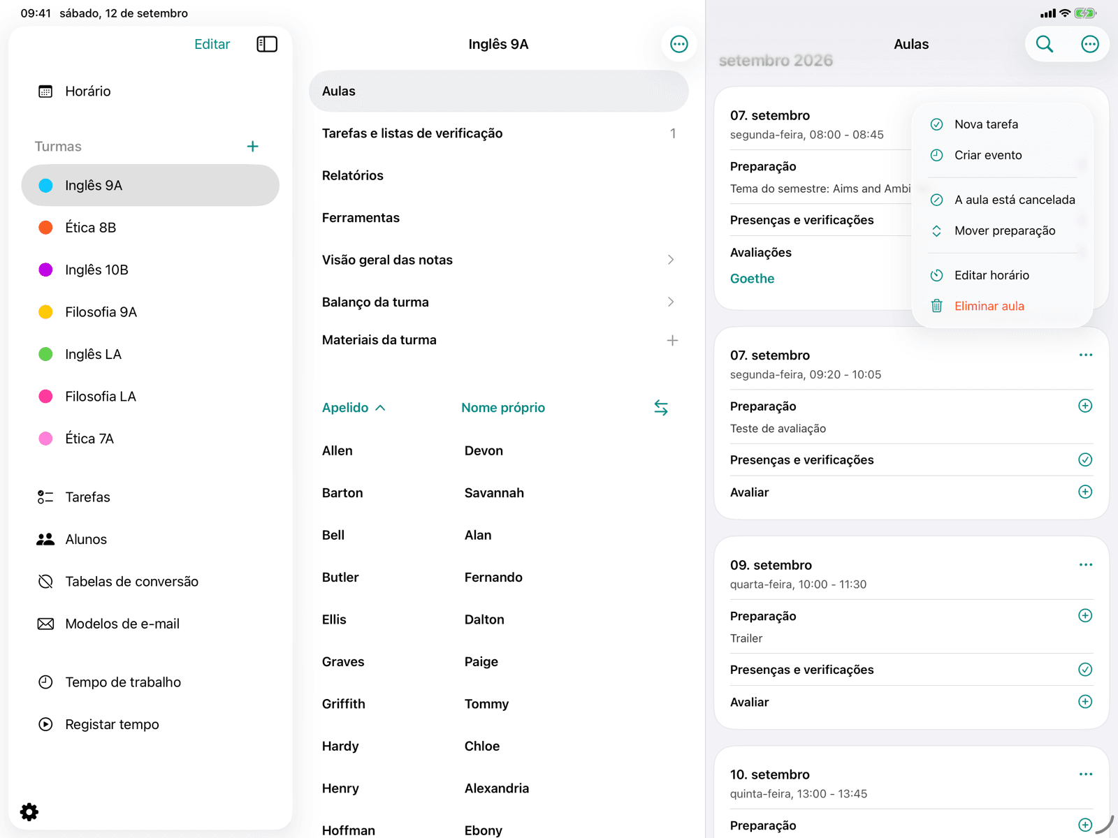Viewport: 1118px width, 838px height.
Task: Open Relatórios section
Action: click(x=499, y=175)
